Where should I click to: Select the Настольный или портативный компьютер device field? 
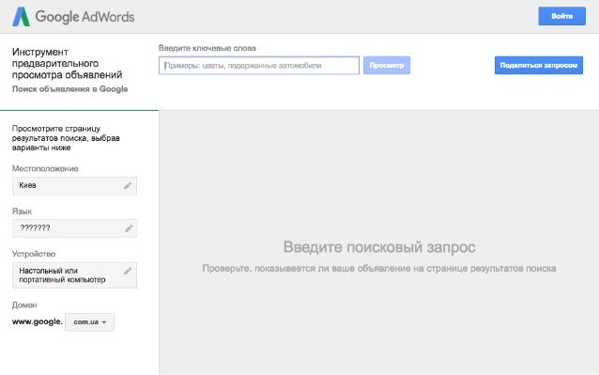(x=74, y=275)
